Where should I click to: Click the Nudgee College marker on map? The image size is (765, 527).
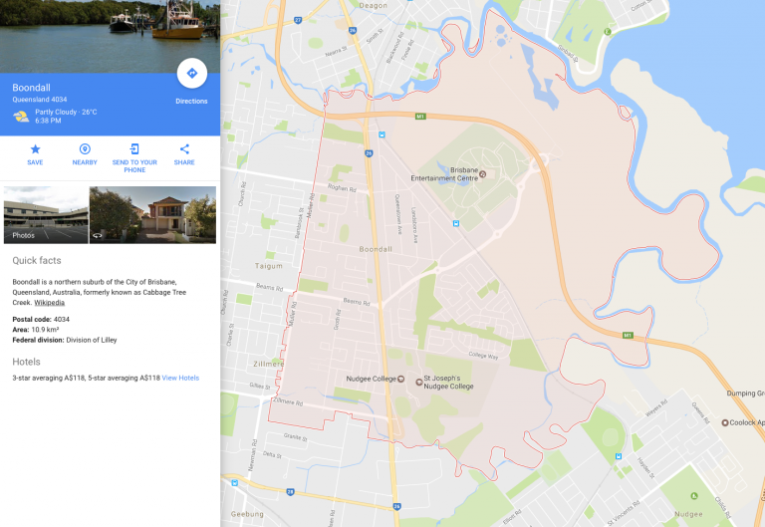click(x=401, y=379)
